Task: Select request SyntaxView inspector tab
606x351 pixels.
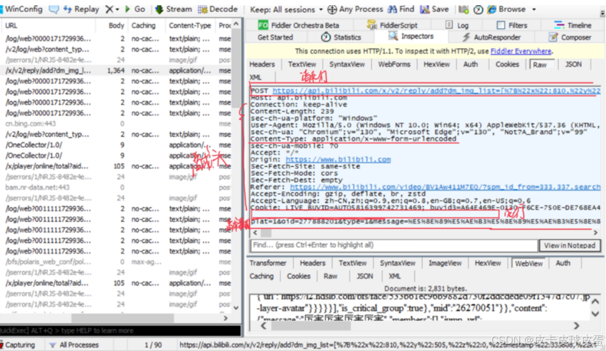Action: 347,64
